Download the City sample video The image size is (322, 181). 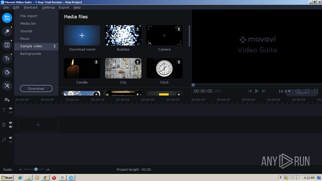coord(138,62)
